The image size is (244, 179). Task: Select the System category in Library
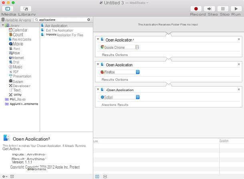click(x=16, y=82)
